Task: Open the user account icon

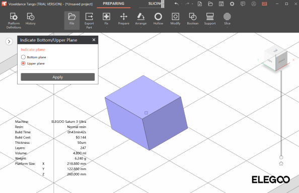Action: [x=253, y=4]
